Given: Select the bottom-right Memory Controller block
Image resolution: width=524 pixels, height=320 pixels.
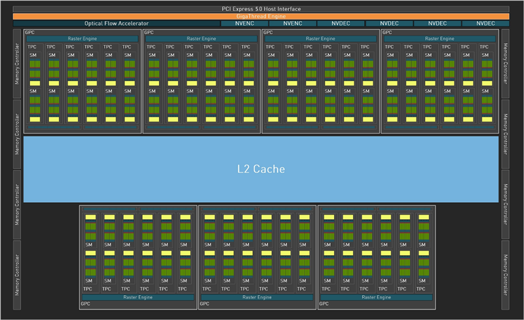Looking at the screenshot, I should (506, 274).
